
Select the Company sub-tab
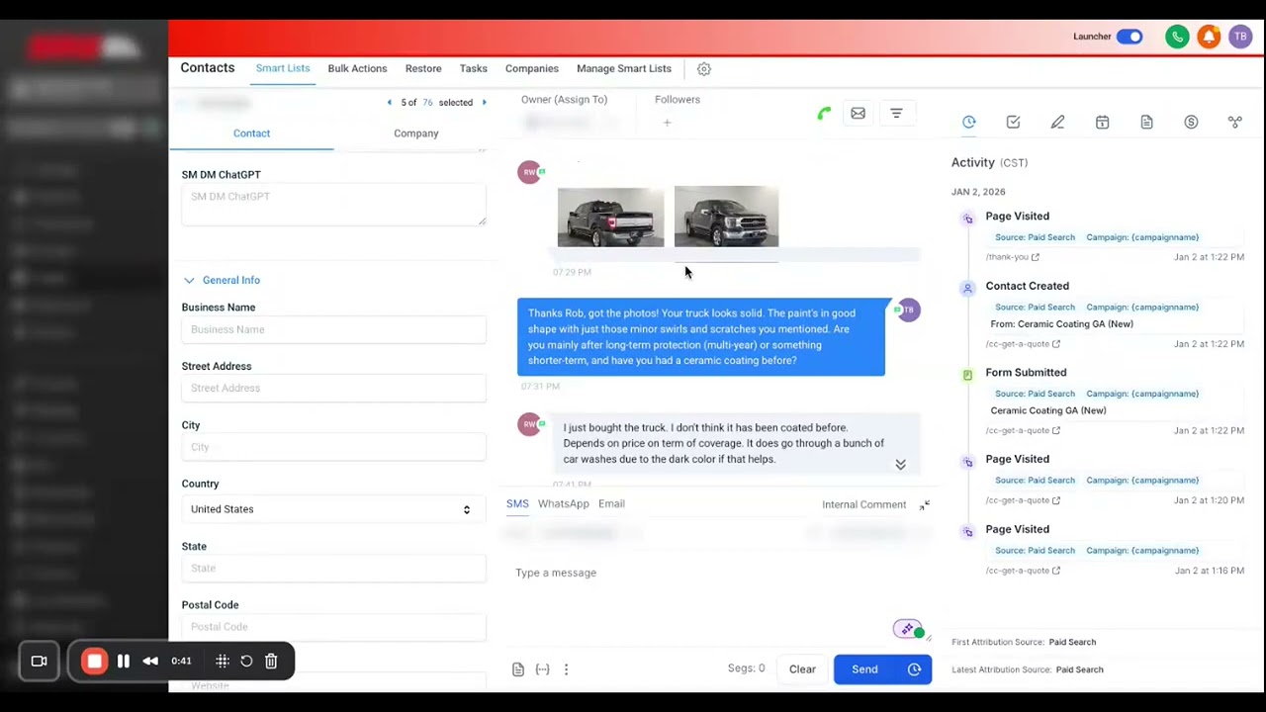pos(416,133)
